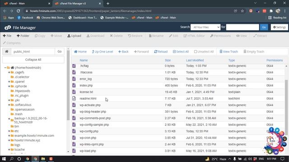Select the wp-config.php file icon
The height and width of the screenshot is (162, 289).
click(x=74, y=131)
